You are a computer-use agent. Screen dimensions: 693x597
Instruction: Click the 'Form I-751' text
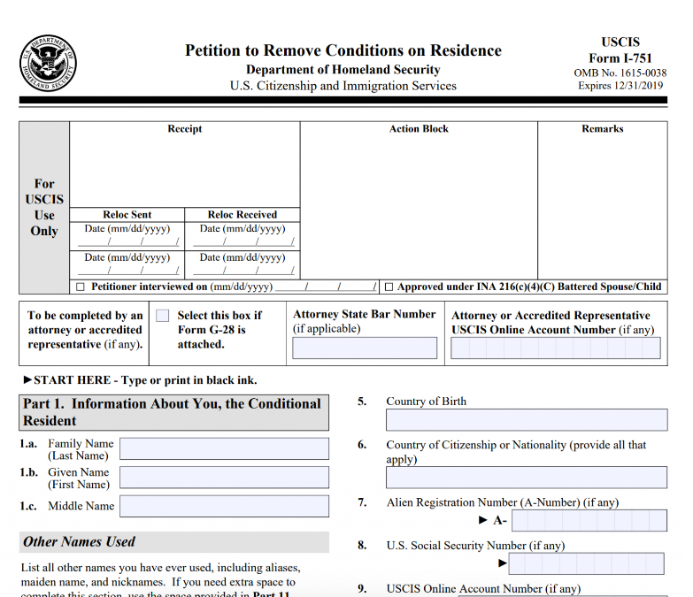coord(620,58)
